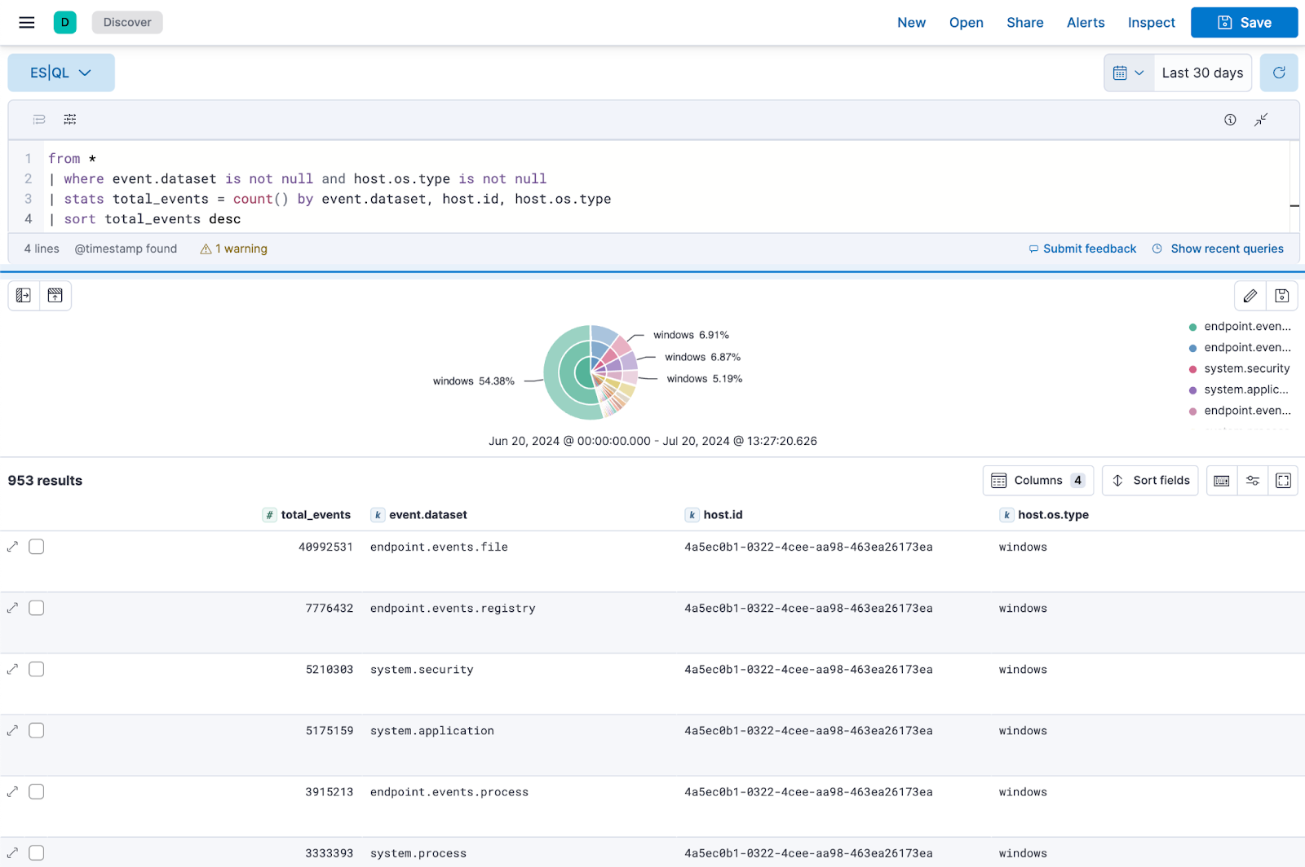Open keyboard shortcuts icon in table toolbar
1305x867 pixels.
coord(1222,481)
